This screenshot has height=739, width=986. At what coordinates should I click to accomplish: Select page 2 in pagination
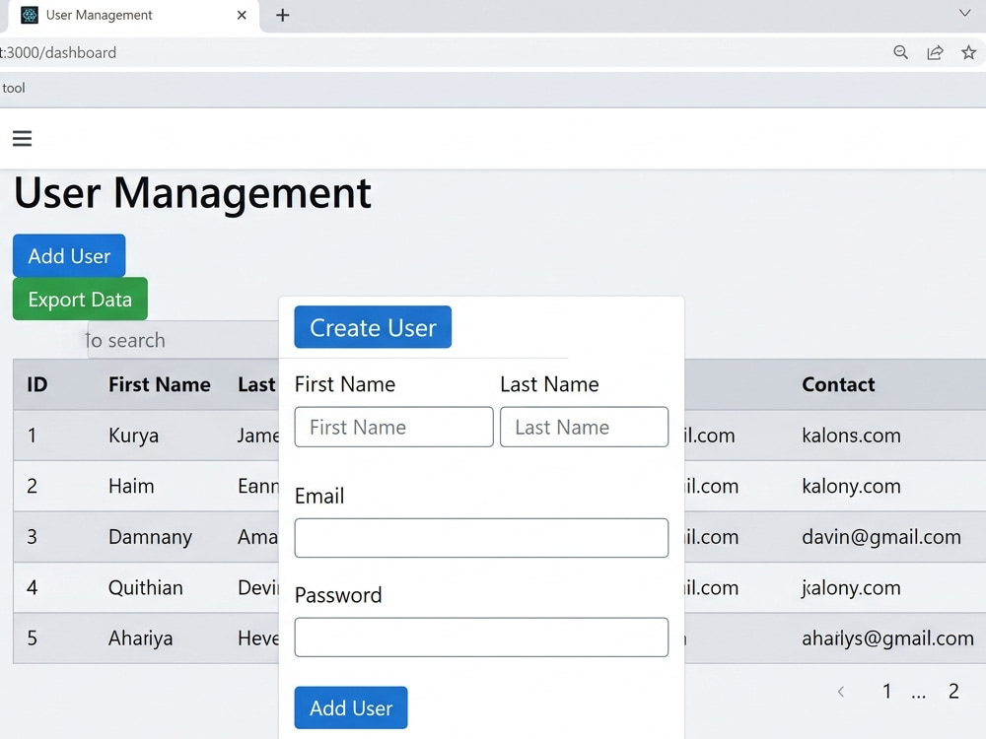(953, 692)
